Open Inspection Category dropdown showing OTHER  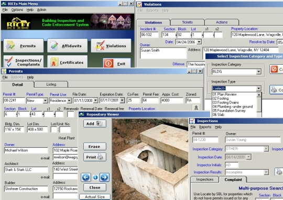tap(266, 149)
